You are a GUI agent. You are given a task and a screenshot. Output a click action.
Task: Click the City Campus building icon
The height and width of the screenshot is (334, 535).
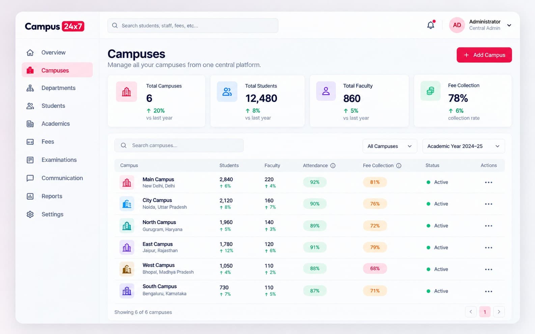tap(127, 204)
